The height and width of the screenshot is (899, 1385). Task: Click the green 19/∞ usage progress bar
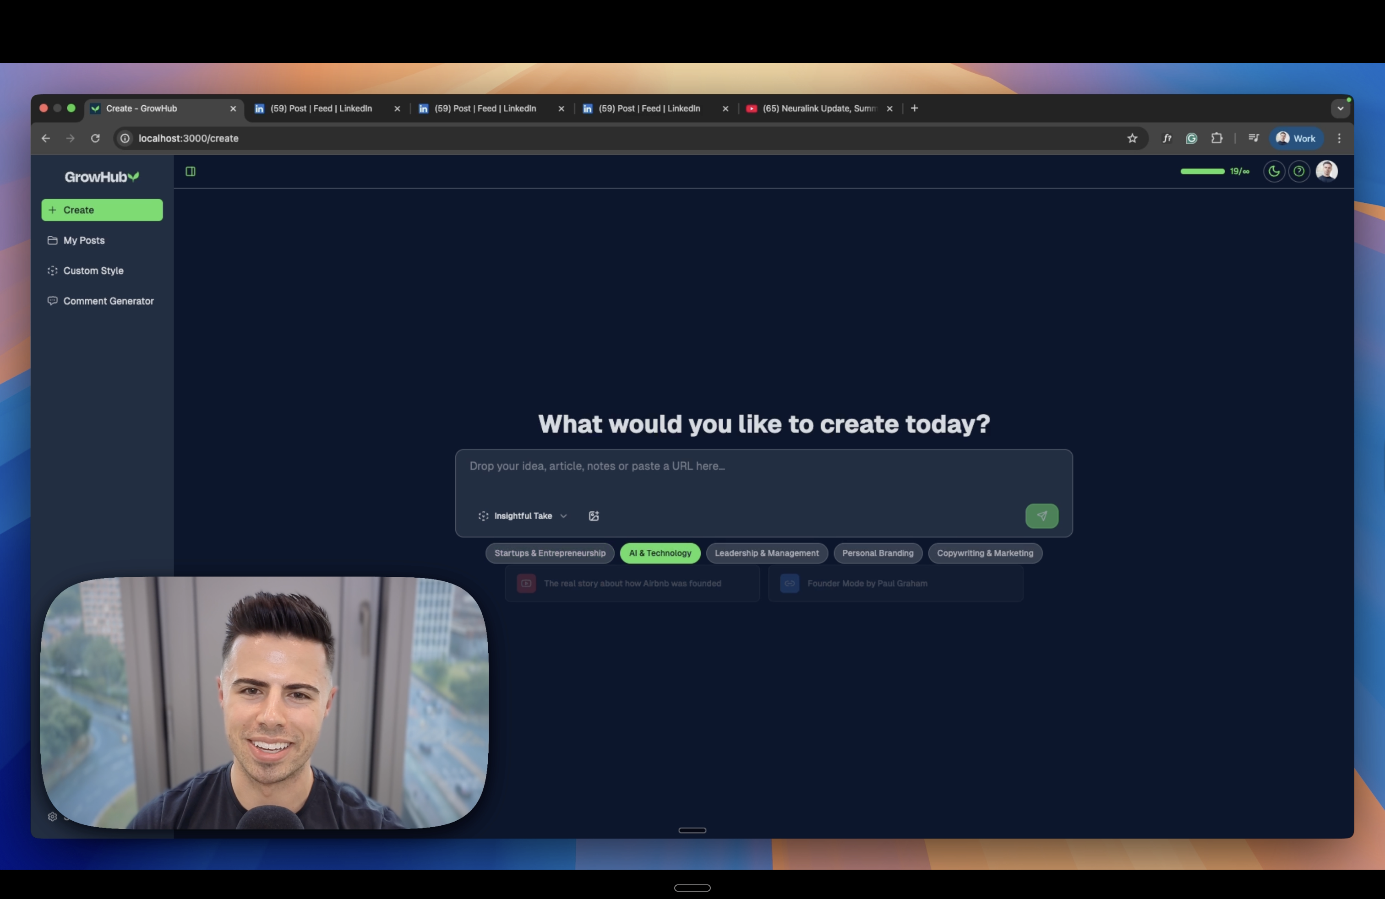click(x=1202, y=171)
